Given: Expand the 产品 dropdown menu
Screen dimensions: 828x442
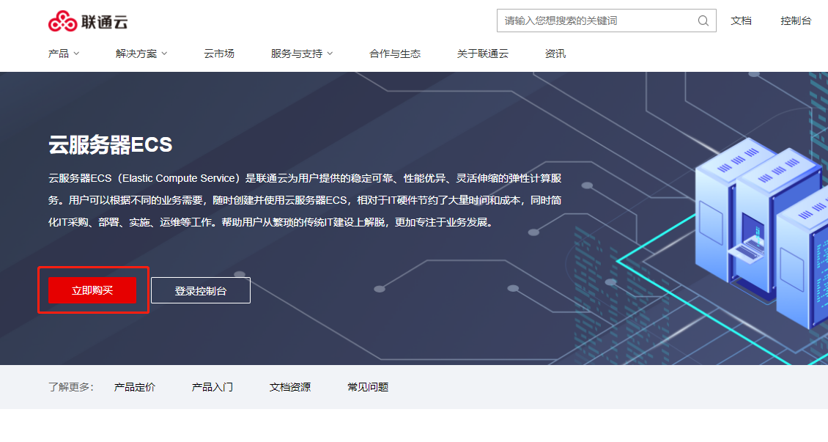Looking at the screenshot, I should tap(64, 54).
